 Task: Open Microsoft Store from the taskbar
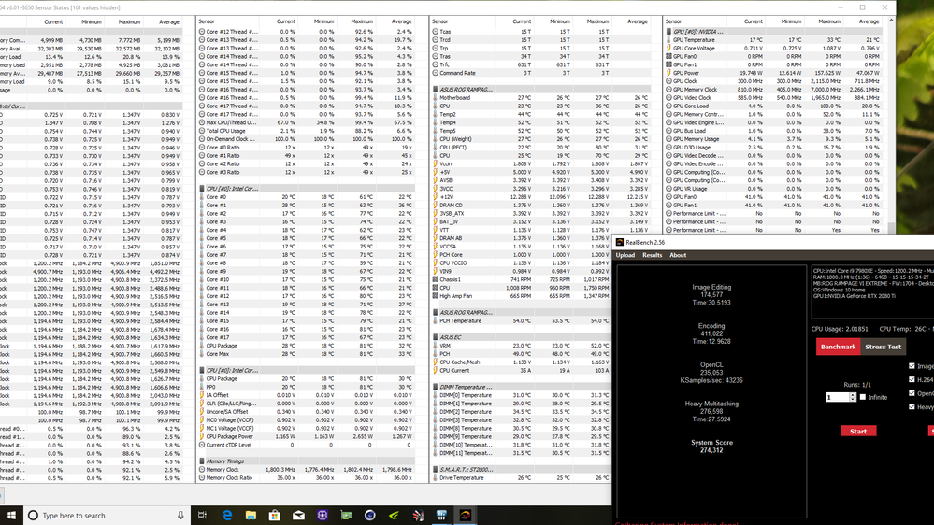click(x=275, y=516)
